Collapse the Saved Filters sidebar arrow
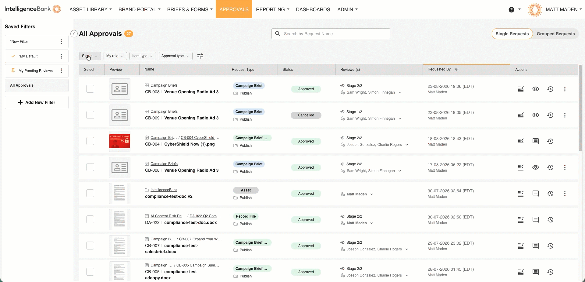585x282 pixels. click(74, 34)
